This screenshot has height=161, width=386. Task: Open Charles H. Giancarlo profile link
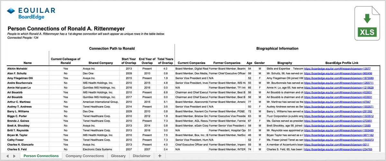[337, 145]
